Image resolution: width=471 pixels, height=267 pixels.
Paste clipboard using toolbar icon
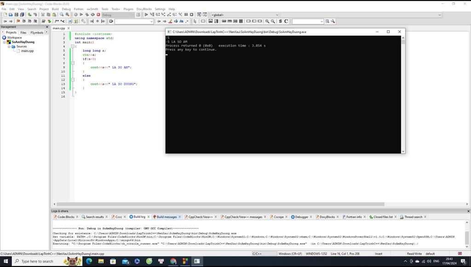click(x=54, y=14)
